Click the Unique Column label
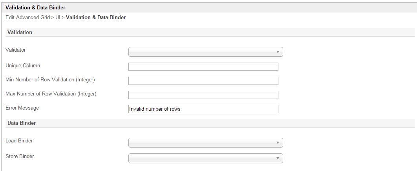Image resolution: width=417 pixels, height=171 pixels. [x=23, y=66]
